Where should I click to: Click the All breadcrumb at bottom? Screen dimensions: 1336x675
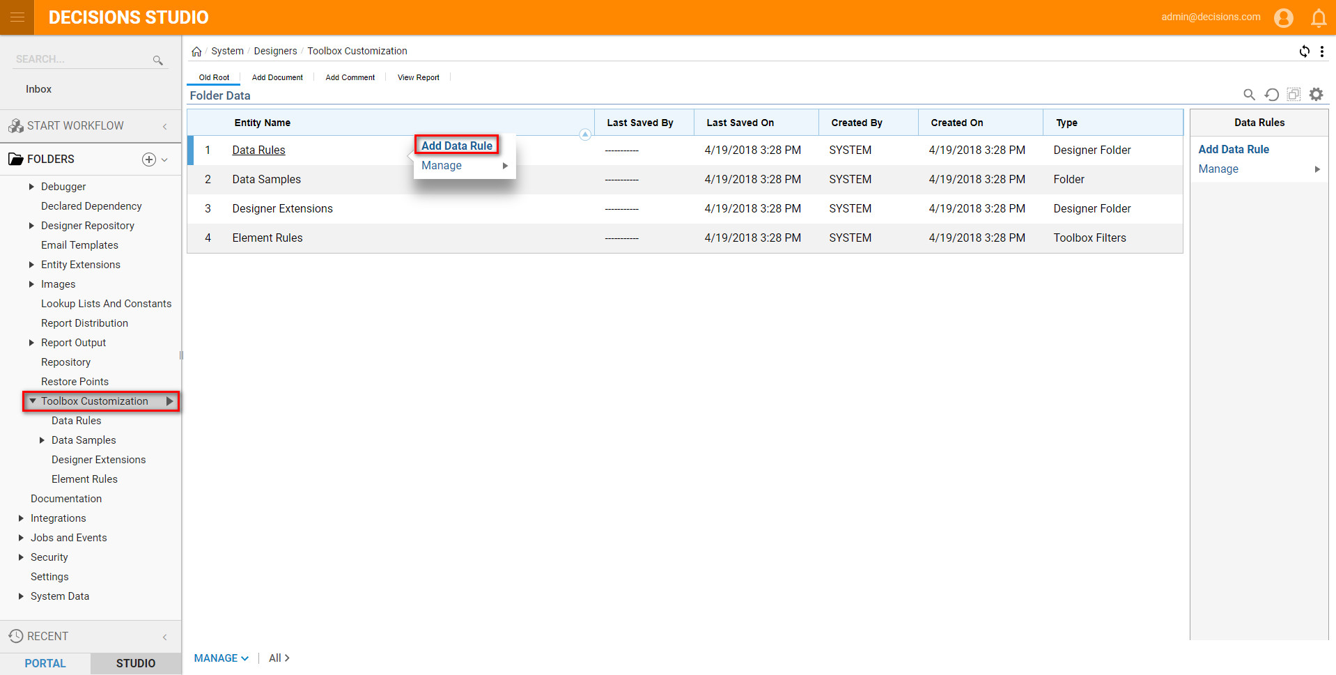tap(279, 658)
